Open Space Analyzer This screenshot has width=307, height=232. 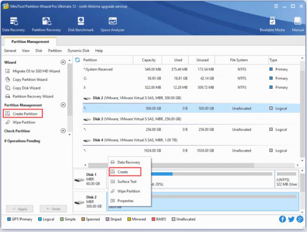pyautogui.click(x=112, y=24)
